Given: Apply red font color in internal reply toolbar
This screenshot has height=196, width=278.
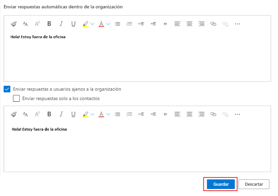Looking at the screenshot, I should pos(101,24).
